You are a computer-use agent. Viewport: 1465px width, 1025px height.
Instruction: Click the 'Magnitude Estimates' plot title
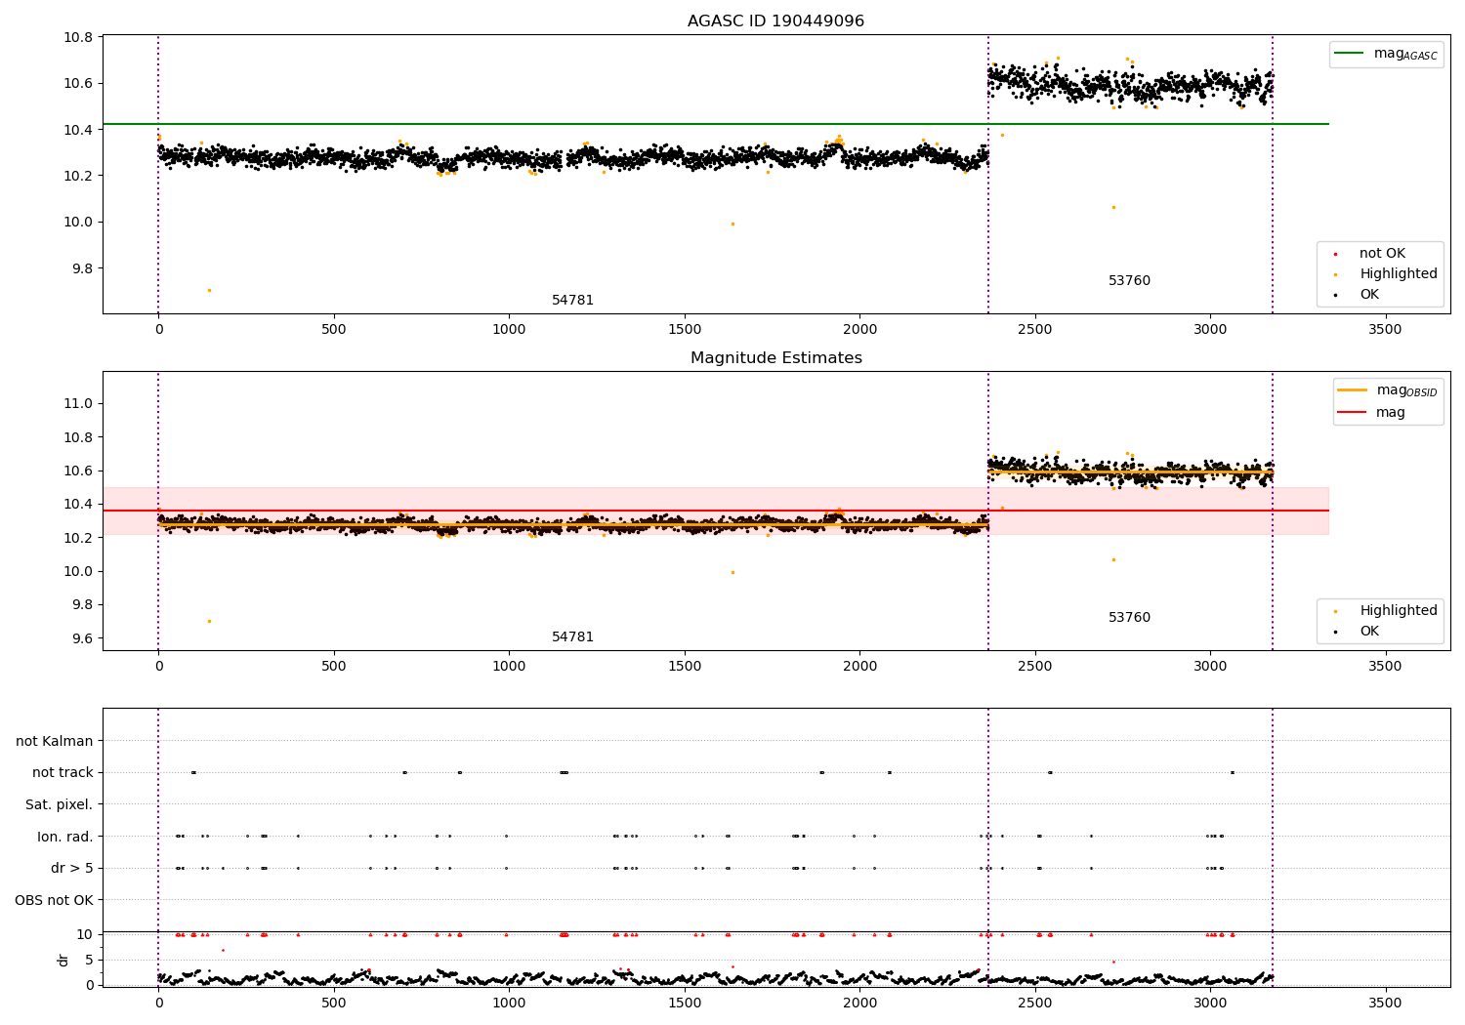coord(775,358)
